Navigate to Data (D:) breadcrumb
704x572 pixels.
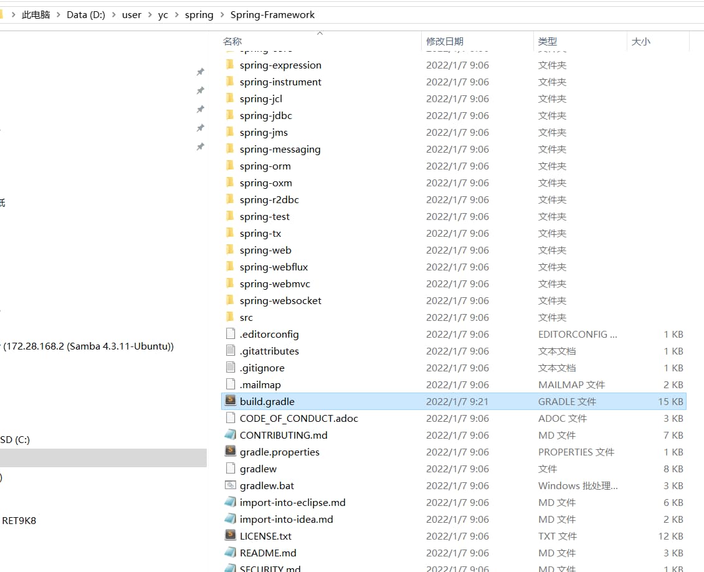coord(86,15)
